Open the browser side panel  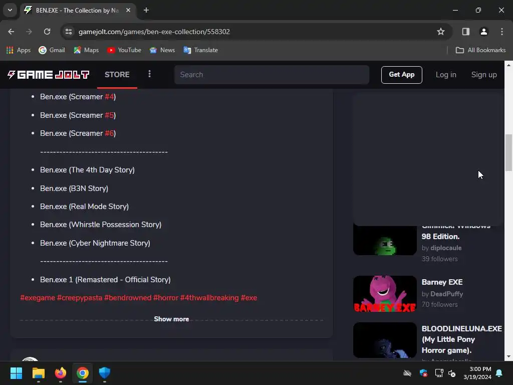pyautogui.click(x=465, y=32)
